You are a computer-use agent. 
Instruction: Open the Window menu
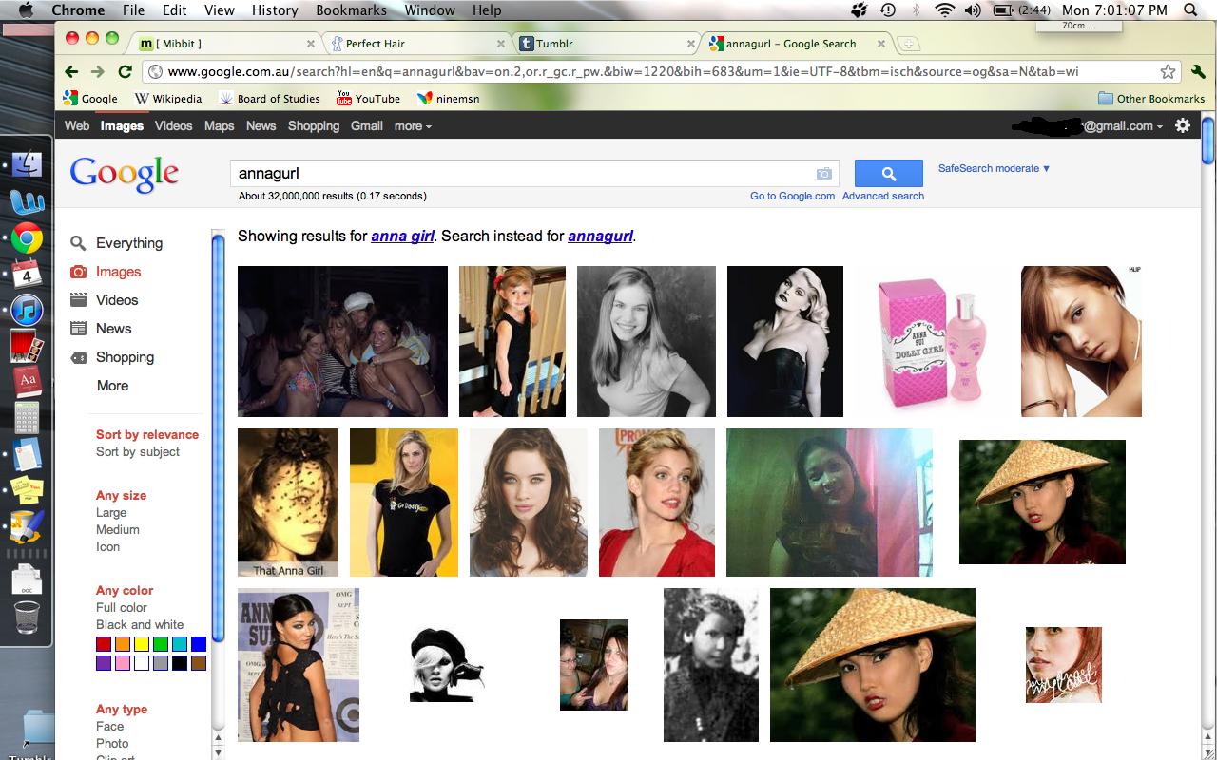(x=430, y=10)
